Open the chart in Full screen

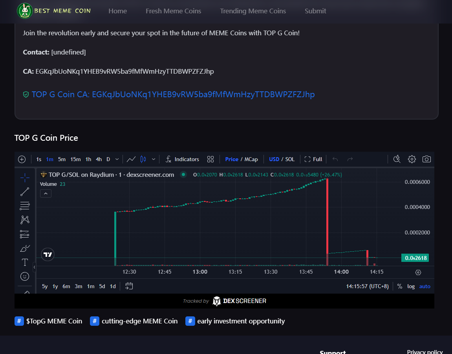pos(313,159)
